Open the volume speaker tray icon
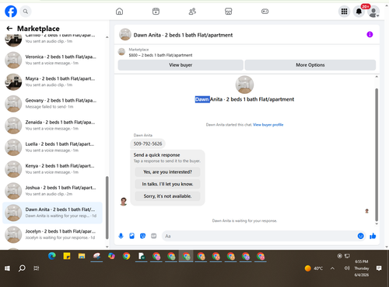This screenshot has height=287, width=389. coord(347,268)
